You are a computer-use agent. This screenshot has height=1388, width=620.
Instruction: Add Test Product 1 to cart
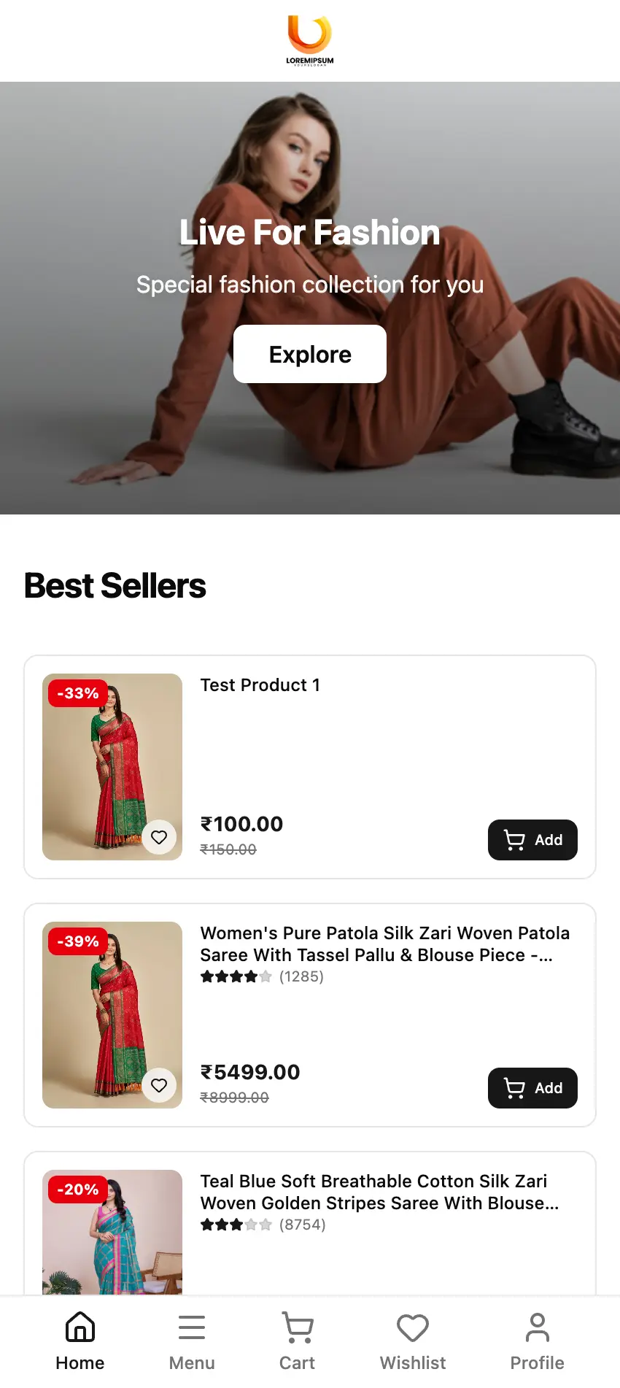[x=532, y=840]
